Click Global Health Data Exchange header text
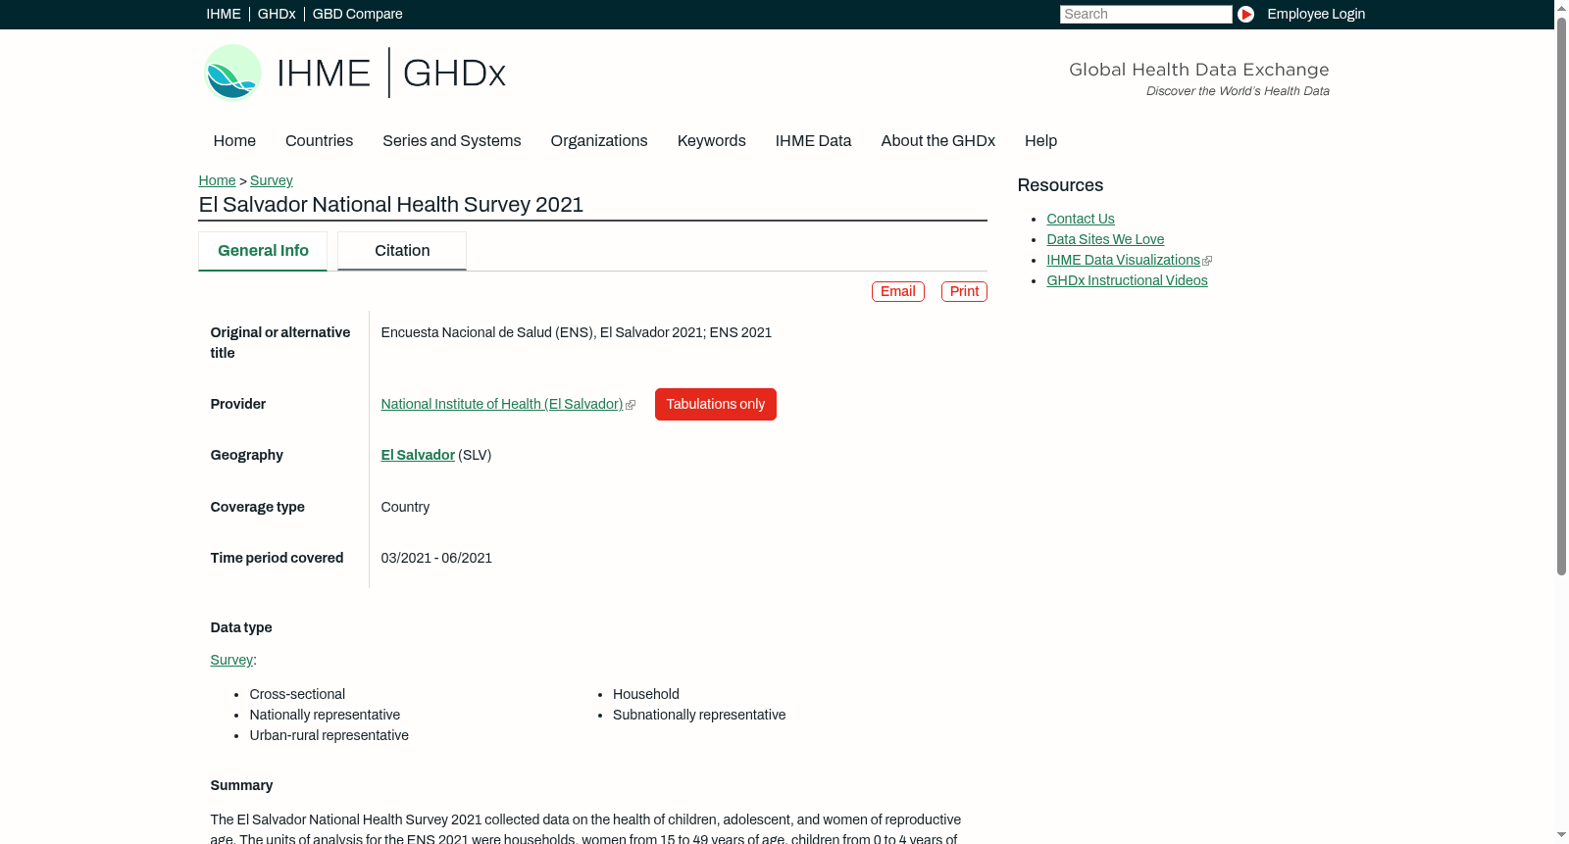Screen dimensions: 1569x844 click(1198, 70)
